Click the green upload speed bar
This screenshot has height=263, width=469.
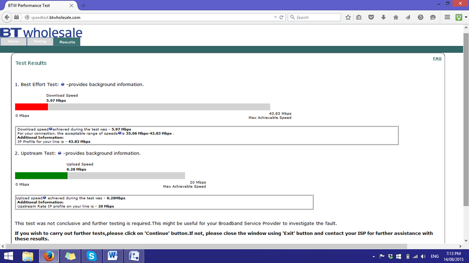[x=41, y=175]
